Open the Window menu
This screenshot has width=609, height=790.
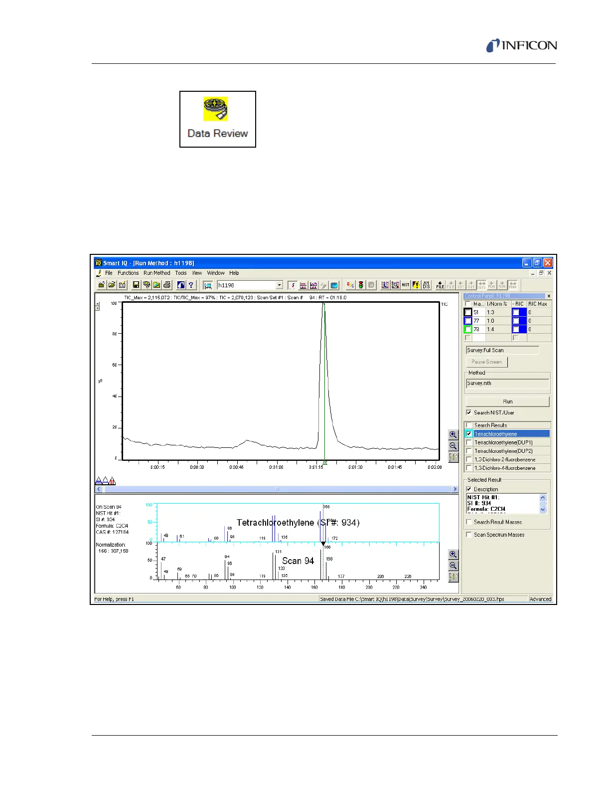216,273
